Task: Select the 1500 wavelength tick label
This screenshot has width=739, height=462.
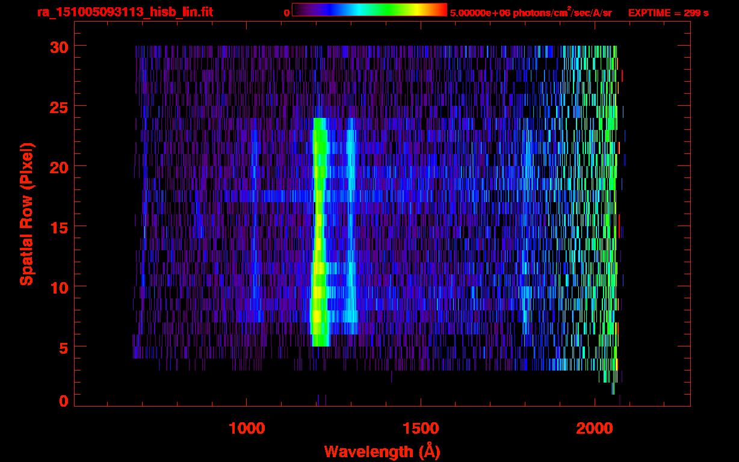Action: 421,428
